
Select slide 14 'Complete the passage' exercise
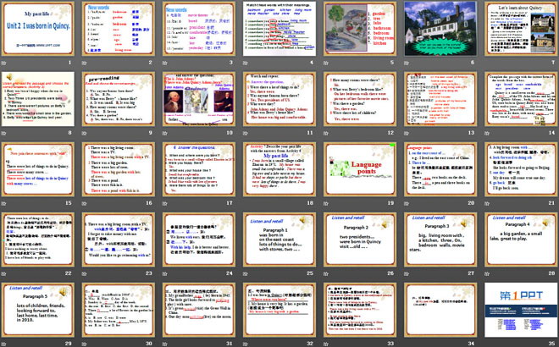tap(521, 99)
